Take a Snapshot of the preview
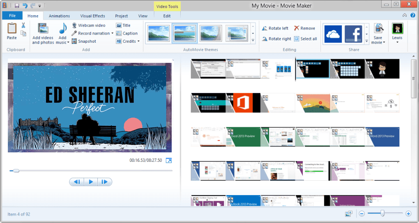This screenshot has width=419, height=223. pos(84,41)
